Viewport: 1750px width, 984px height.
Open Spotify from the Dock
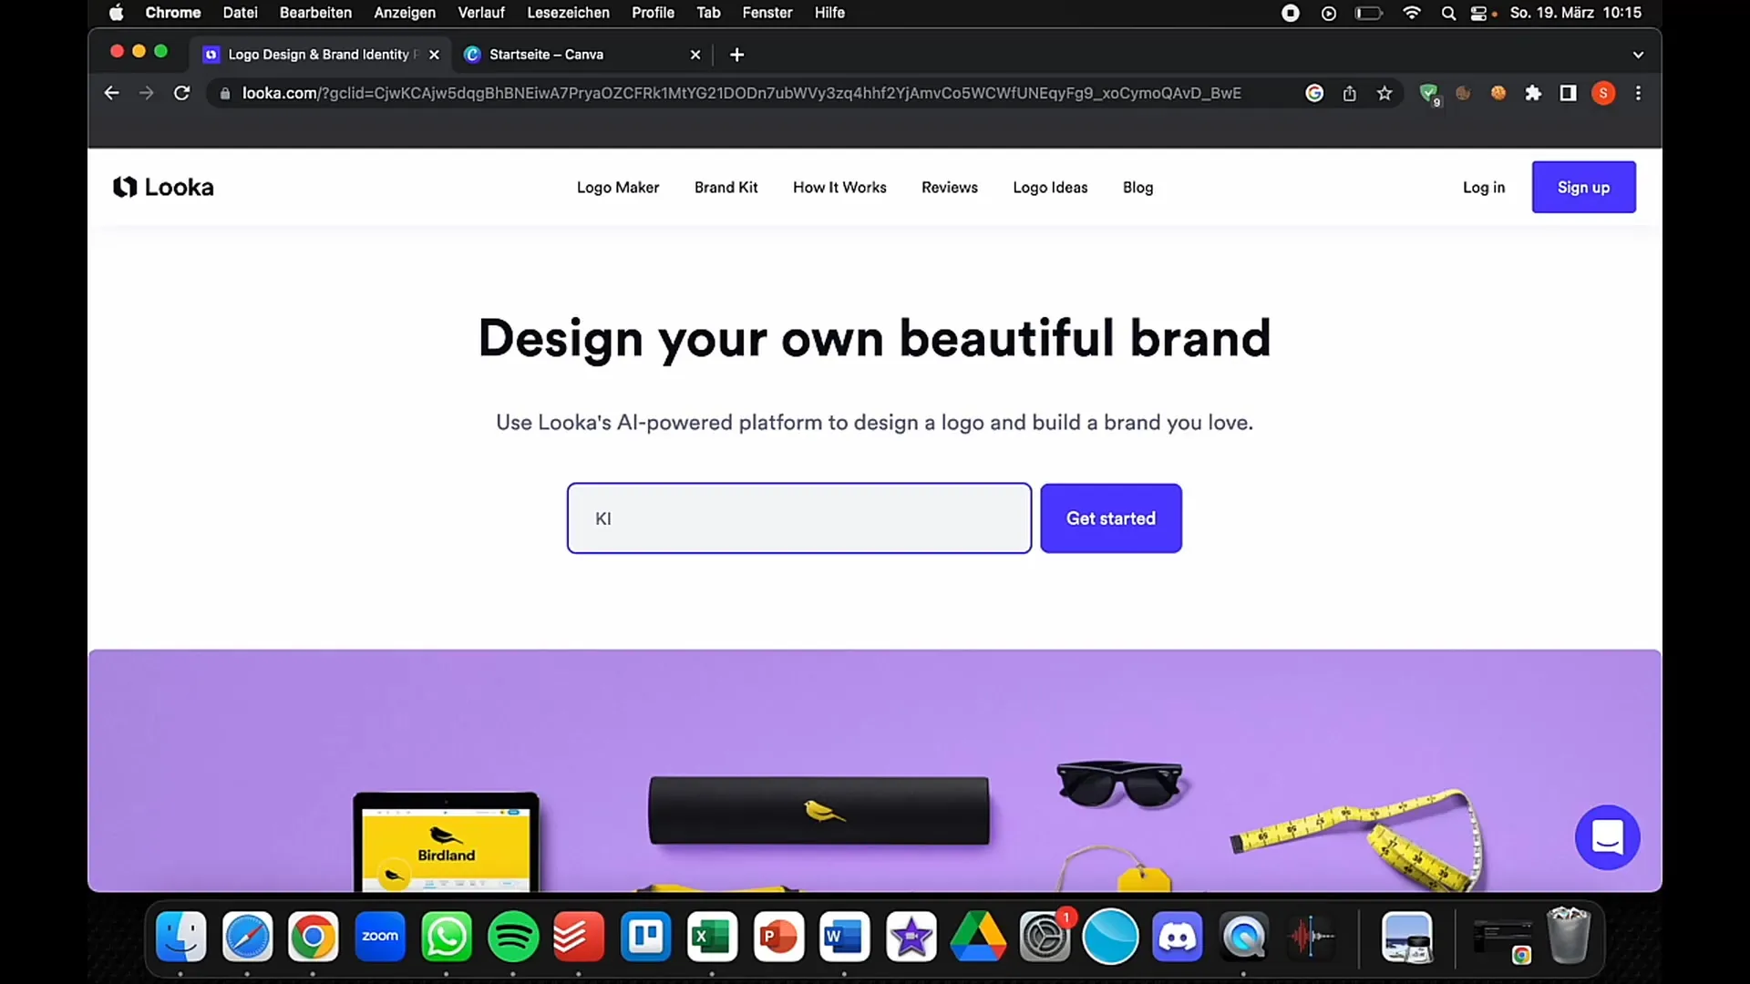513,937
